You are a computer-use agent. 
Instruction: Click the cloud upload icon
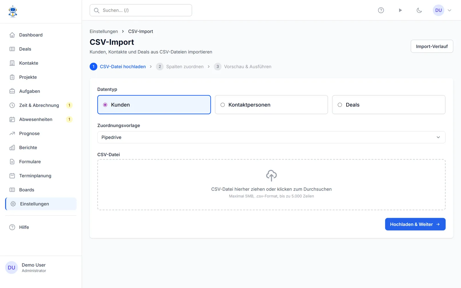[x=271, y=175]
